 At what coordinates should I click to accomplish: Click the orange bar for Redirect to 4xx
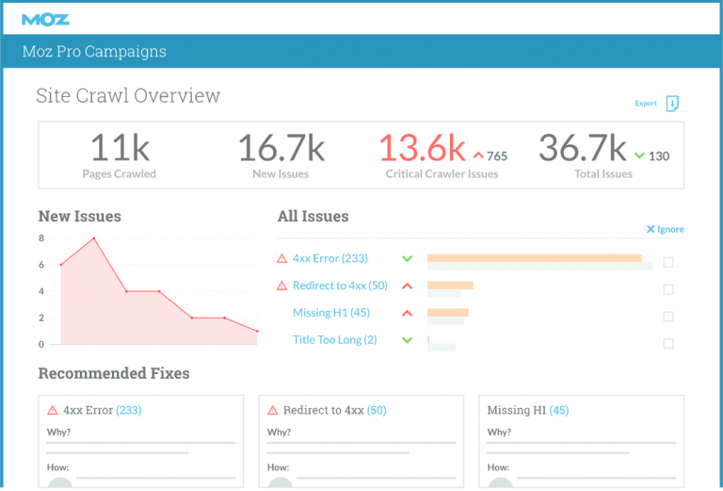click(451, 286)
